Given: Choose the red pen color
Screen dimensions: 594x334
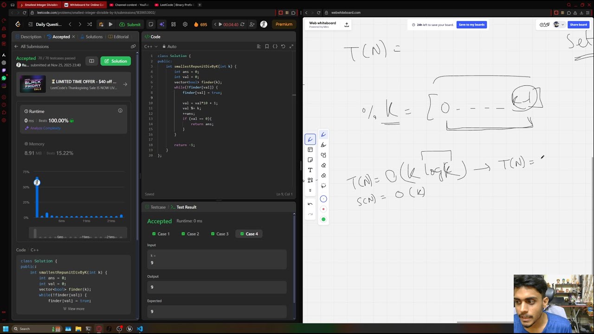Looking at the screenshot, I should coord(323,209).
